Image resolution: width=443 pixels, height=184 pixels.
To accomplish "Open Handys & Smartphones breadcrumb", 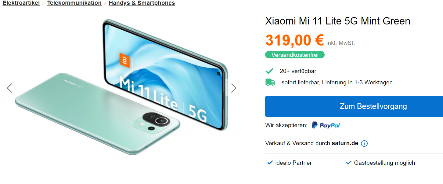I will (142, 3).
